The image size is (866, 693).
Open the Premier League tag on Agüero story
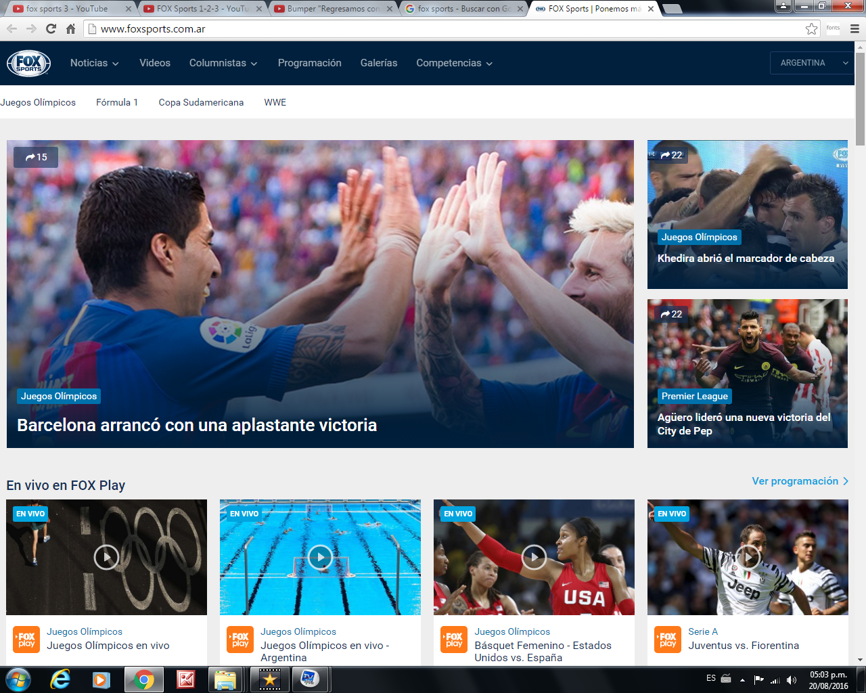pos(695,396)
